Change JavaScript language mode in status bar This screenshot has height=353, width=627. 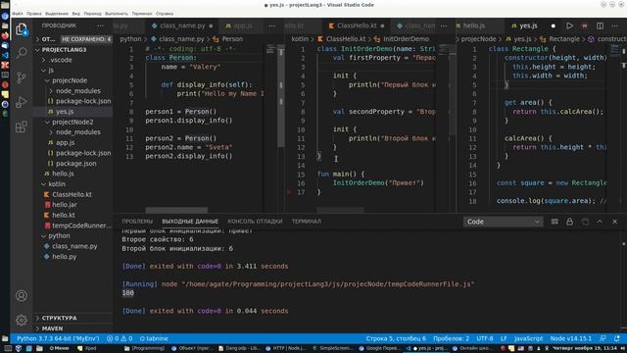528,338
